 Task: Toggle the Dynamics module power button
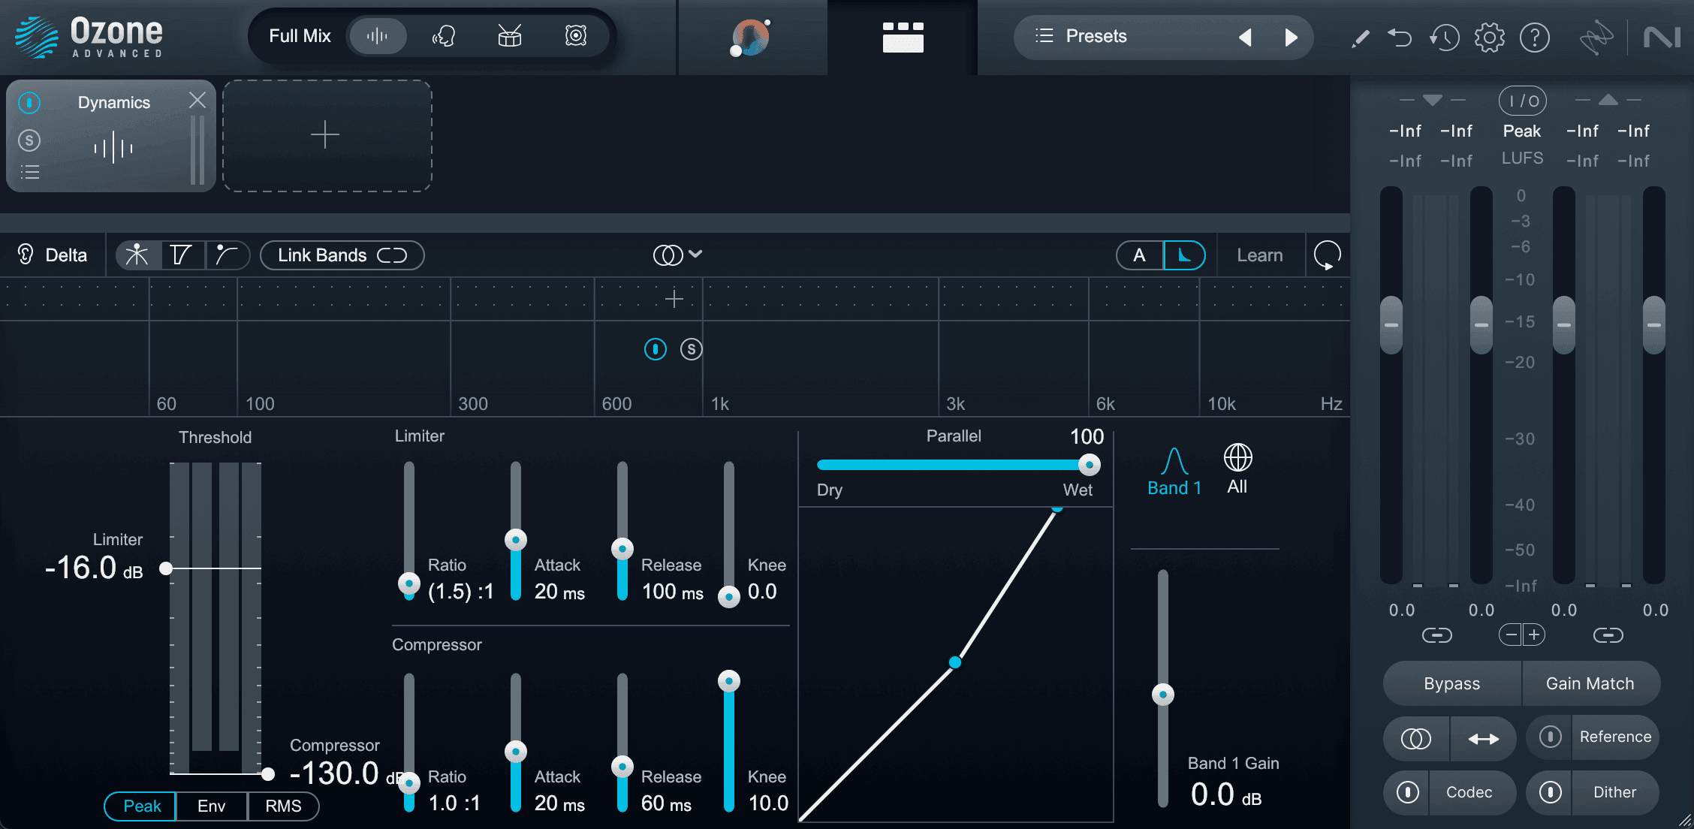(x=29, y=102)
